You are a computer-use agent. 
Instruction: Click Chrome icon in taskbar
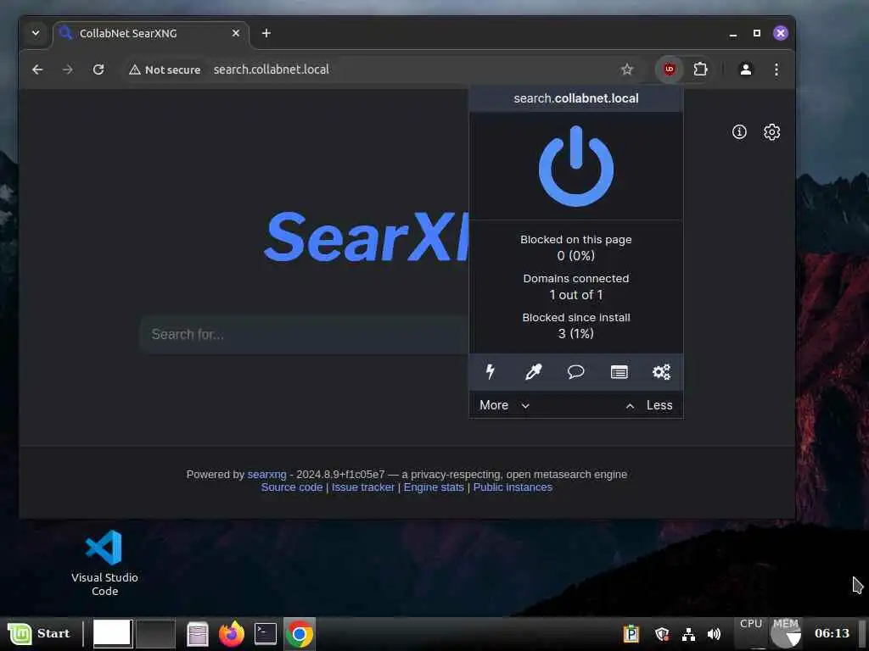coord(300,634)
